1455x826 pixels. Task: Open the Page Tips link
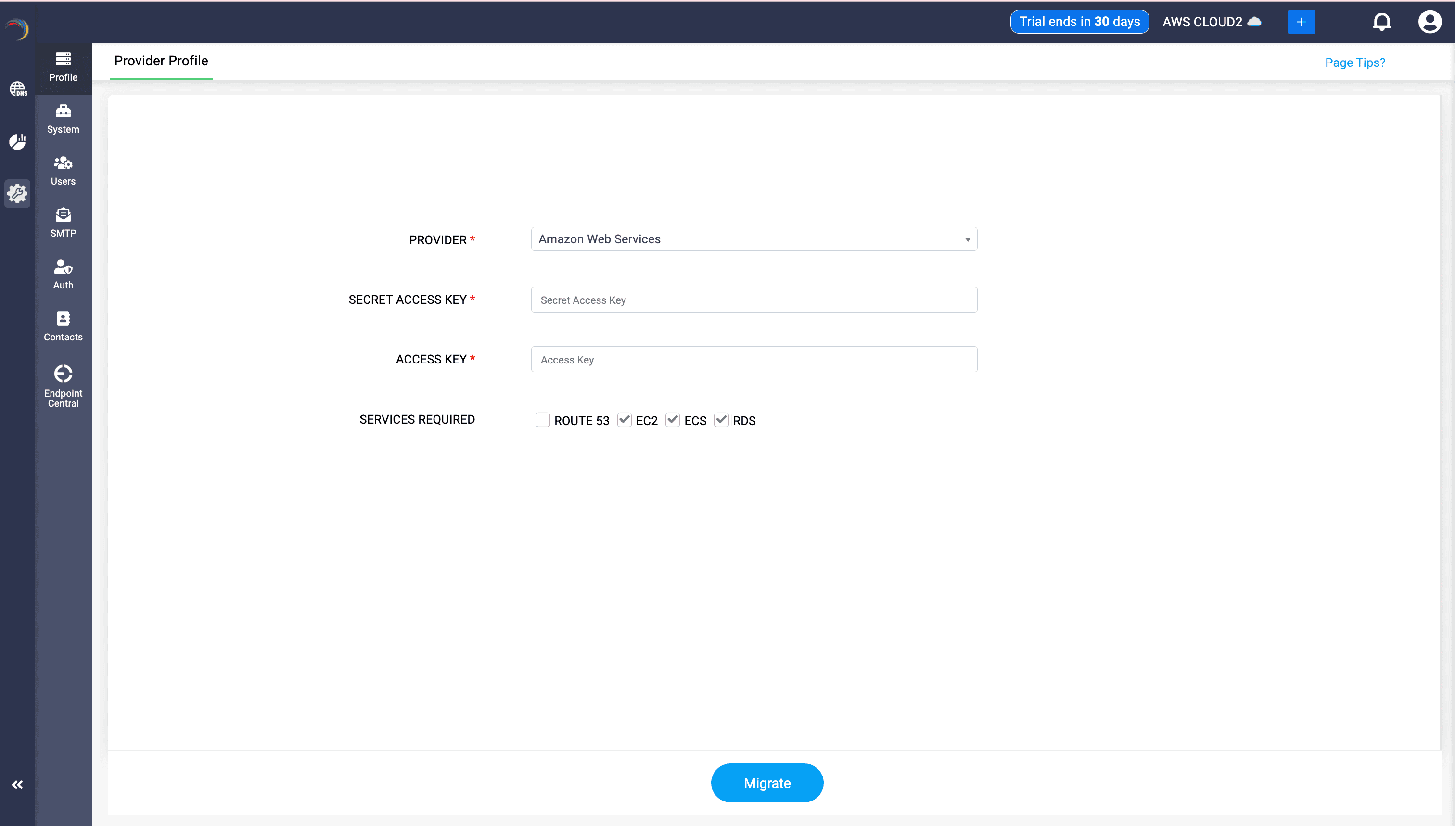pyautogui.click(x=1355, y=63)
